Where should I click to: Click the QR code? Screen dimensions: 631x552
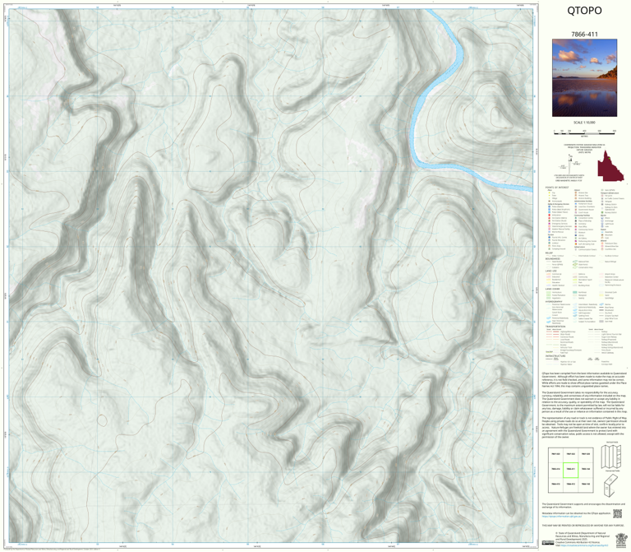click(x=617, y=513)
